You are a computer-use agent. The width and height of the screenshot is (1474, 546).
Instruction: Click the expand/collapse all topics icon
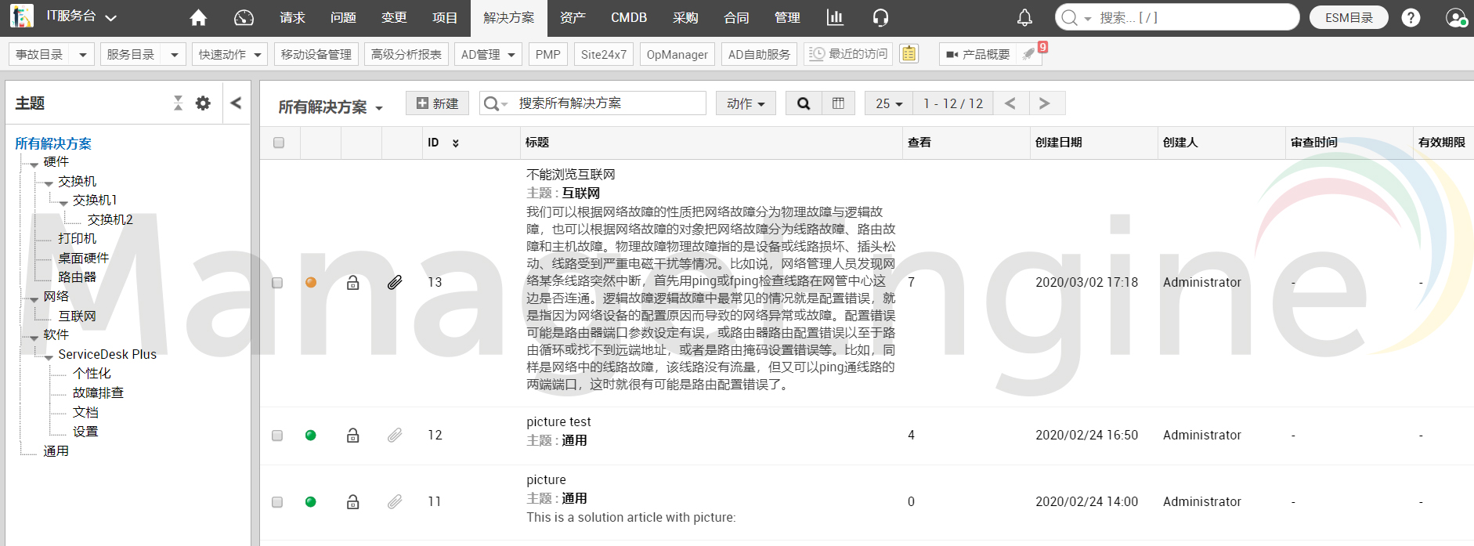click(178, 103)
